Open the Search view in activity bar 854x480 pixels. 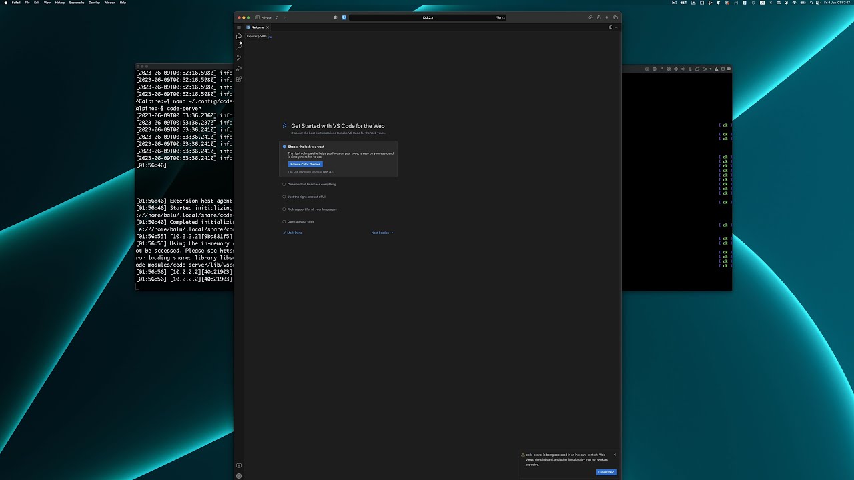pyautogui.click(x=239, y=47)
